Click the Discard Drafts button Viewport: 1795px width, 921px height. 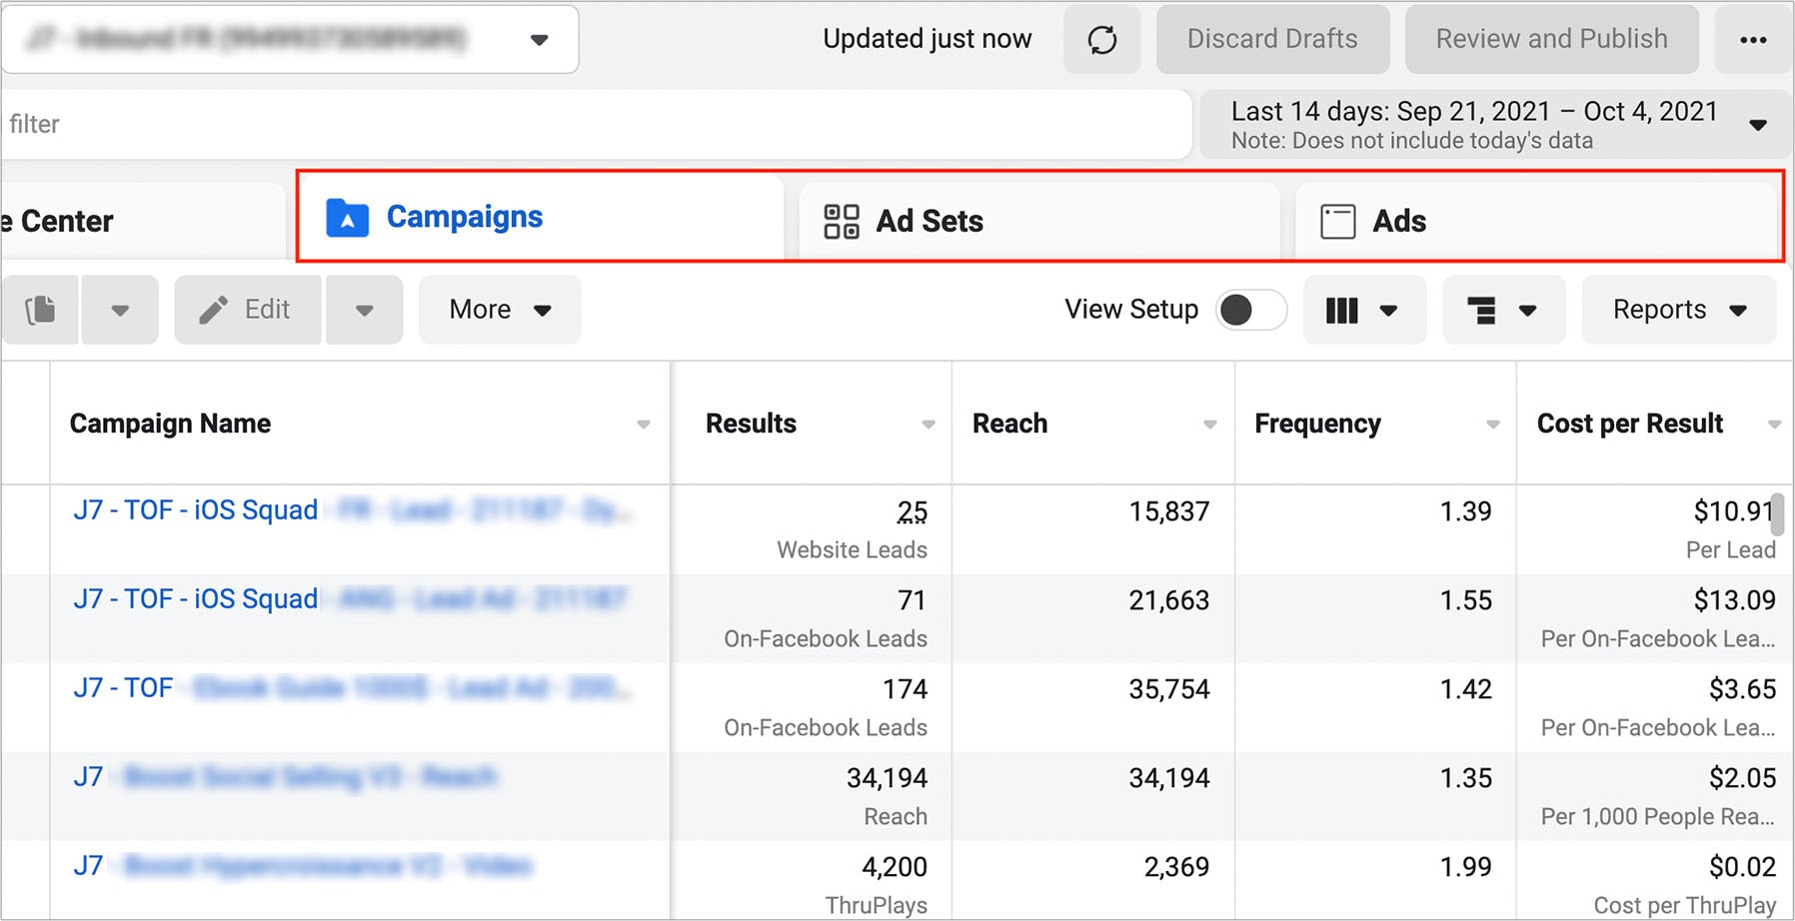pyautogui.click(x=1271, y=39)
